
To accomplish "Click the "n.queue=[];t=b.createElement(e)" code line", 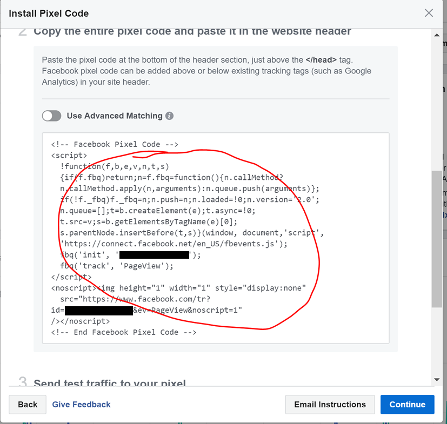I will coord(158,211).
